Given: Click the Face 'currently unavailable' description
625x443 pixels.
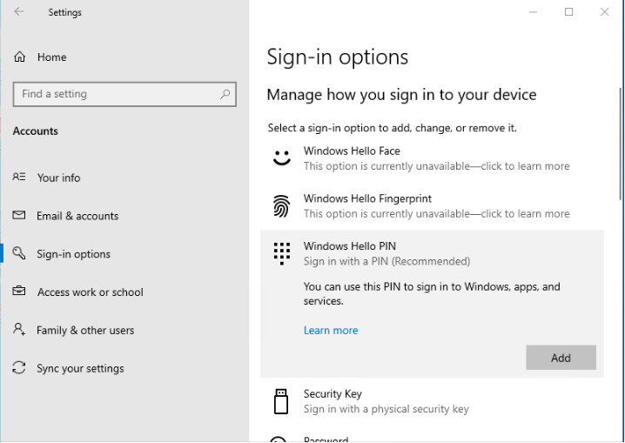Looking at the screenshot, I should point(436,166).
